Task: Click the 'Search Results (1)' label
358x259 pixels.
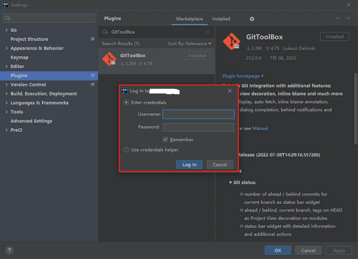Action: pyautogui.click(x=120, y=43)
